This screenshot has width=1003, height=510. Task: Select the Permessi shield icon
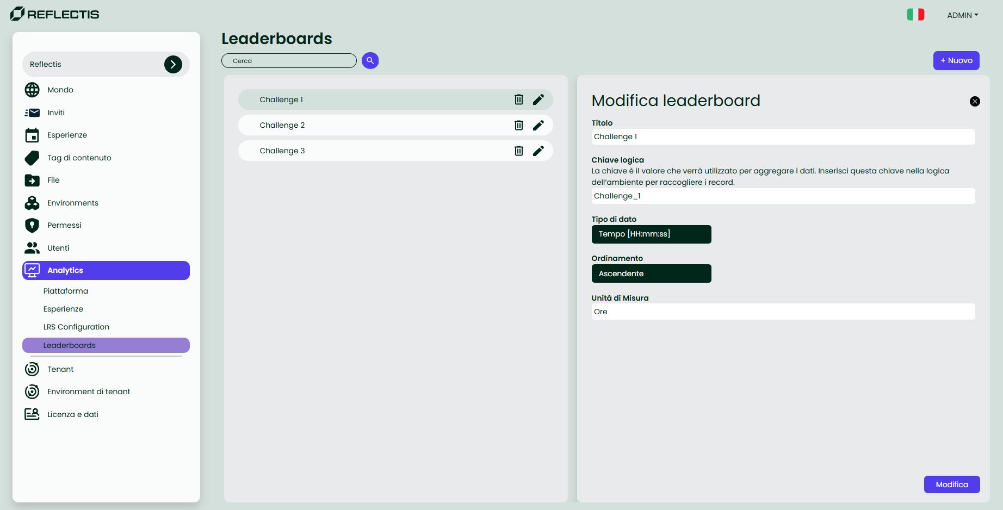pos(32,225)
